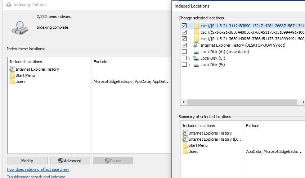Expand the Local Disk (E:) tree node

pos(189,65)
